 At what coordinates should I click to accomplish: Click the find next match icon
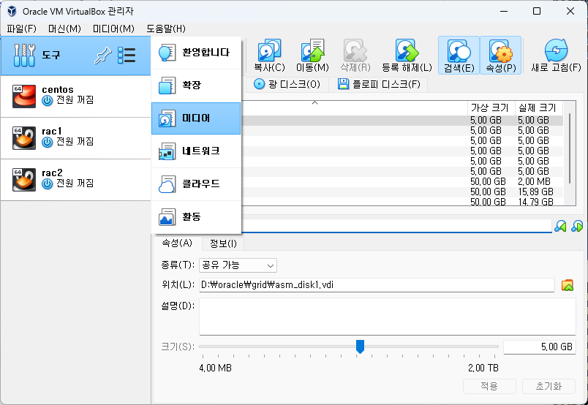[x=577, y=226]
